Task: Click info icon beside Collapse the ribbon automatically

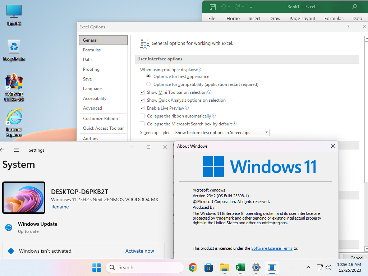Action: 213,115
